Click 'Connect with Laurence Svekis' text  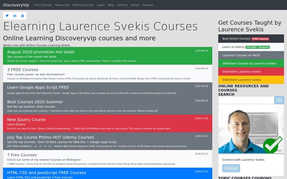point(243,160)
